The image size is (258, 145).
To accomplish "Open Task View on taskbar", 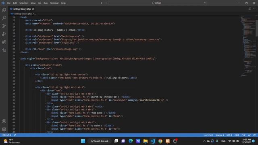I will pyautogui.click(x=116, y=141).
